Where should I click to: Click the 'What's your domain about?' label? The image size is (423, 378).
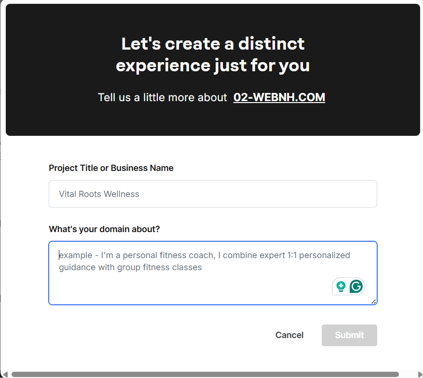pyautogui.click(x=104, y=229)
